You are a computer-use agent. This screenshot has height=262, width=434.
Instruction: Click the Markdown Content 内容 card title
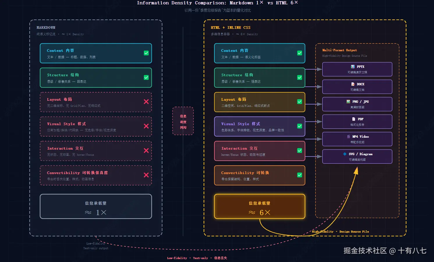61,50
